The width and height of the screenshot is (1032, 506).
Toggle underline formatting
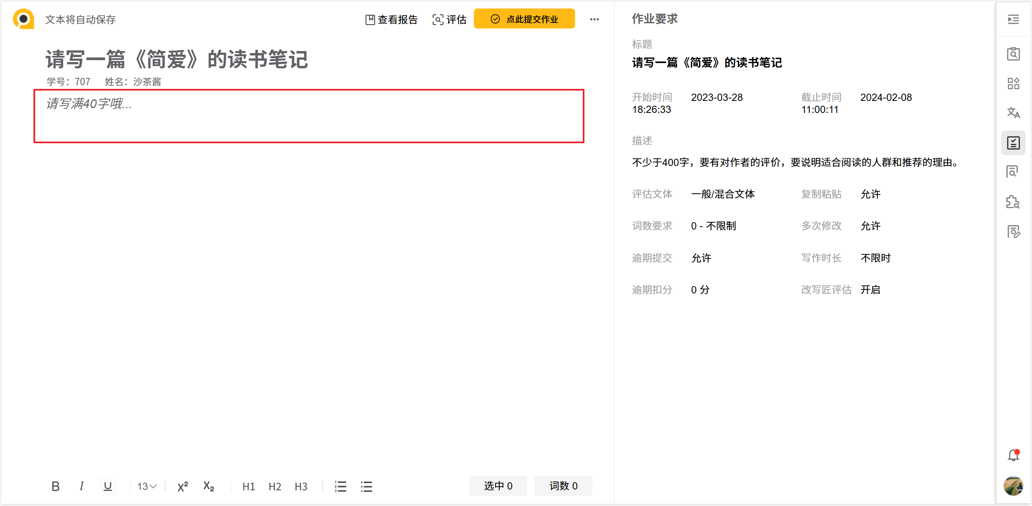pos(108,486)
